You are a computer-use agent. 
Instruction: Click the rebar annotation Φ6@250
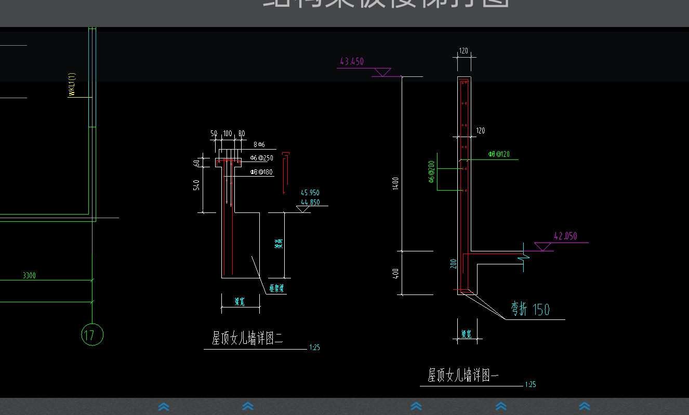[261, 158]
